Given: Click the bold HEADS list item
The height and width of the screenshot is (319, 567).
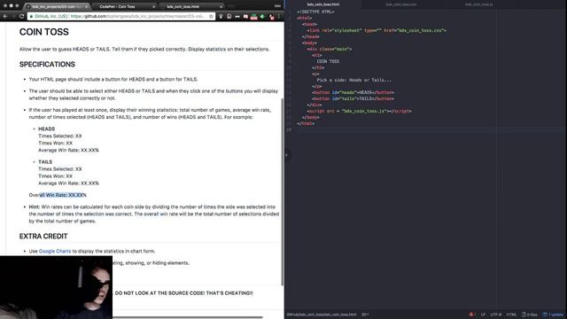Looking at the screenshot, I should [x=47, y=128].
